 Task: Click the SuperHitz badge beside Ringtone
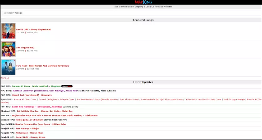pos(67,86)
